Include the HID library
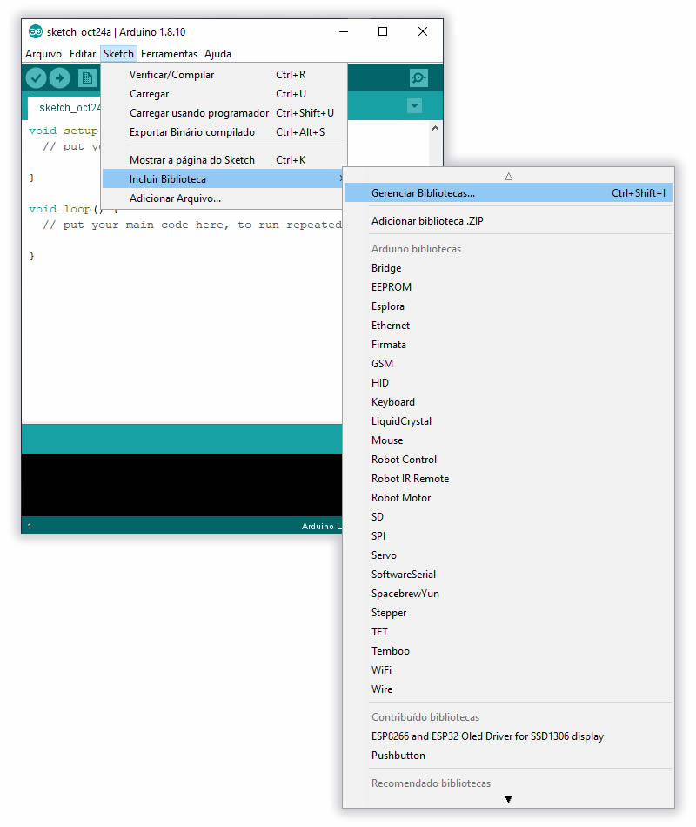The width and height of the screenshot is (696, 827). 508,383
